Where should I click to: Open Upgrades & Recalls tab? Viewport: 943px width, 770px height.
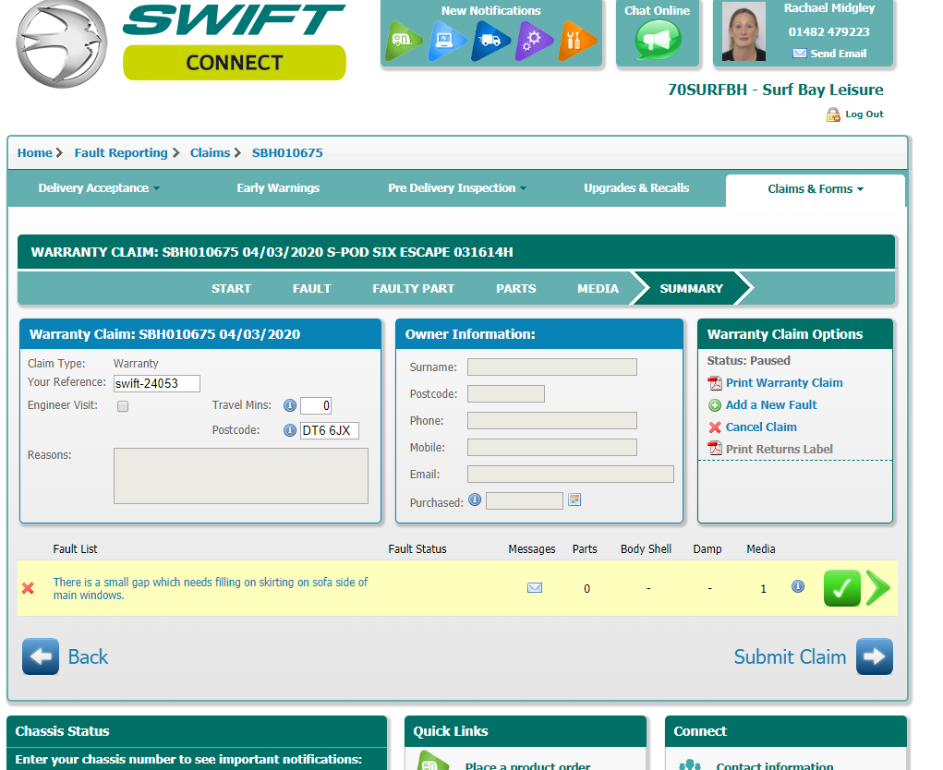(636, 188)
